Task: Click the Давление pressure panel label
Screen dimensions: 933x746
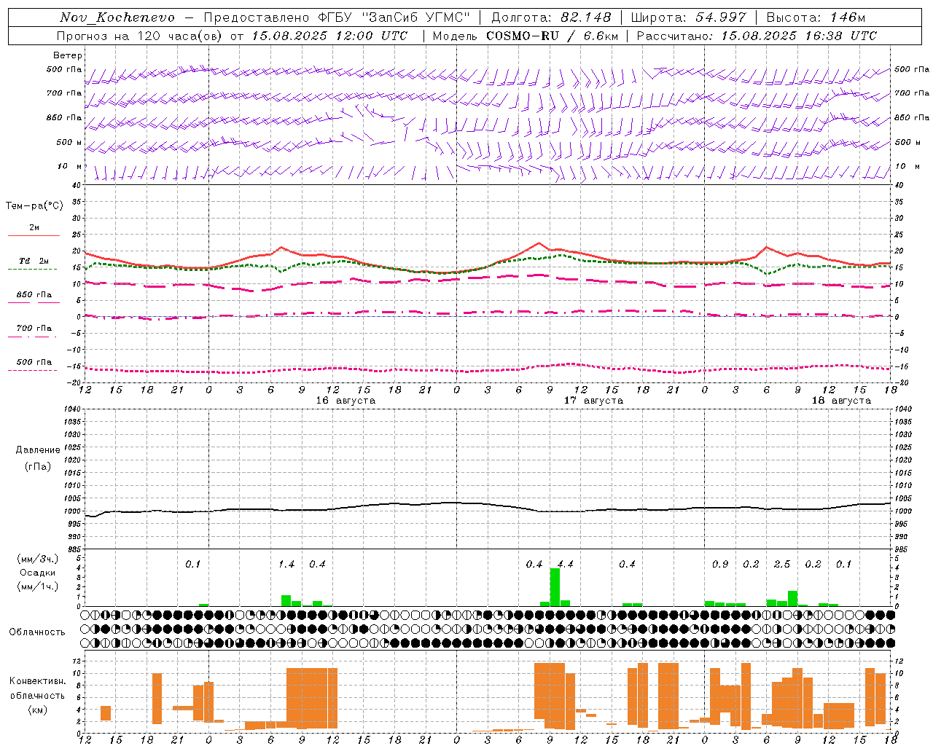Action: [37, 450]
